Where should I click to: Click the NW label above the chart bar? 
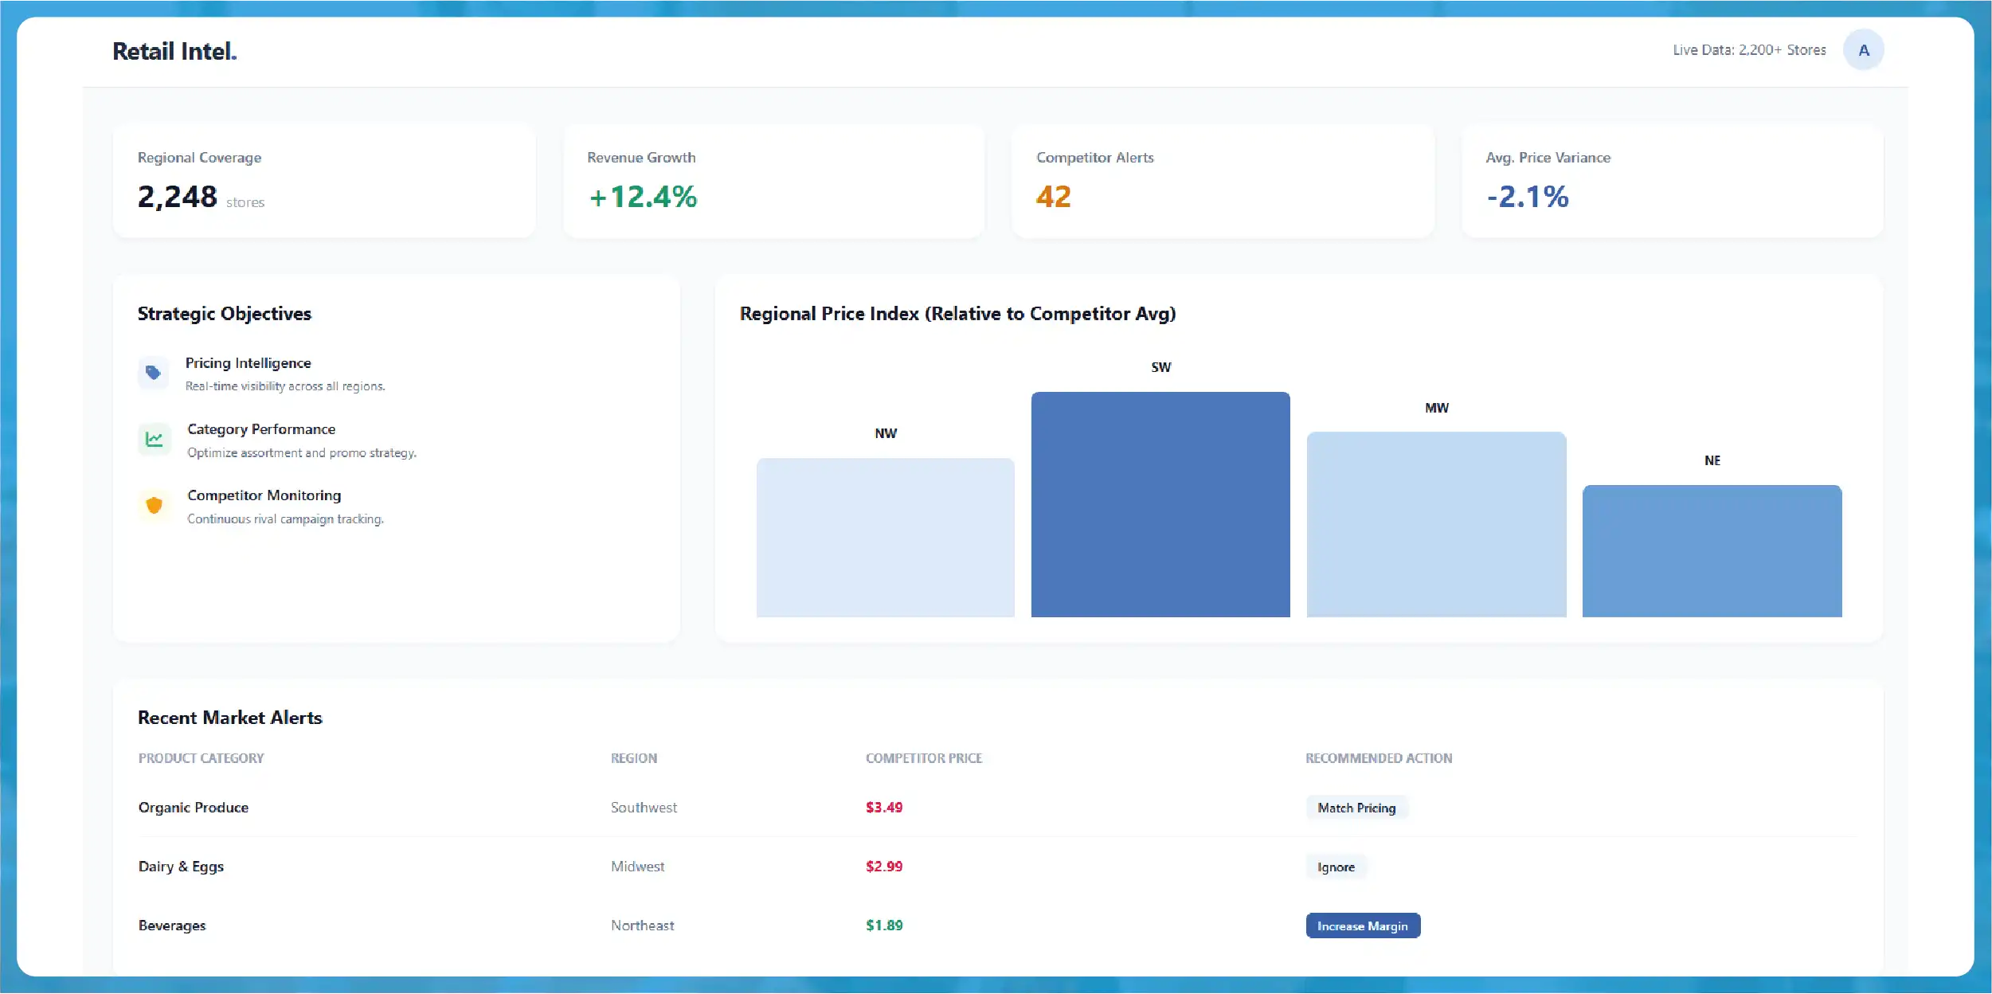(x=886, y=433)
